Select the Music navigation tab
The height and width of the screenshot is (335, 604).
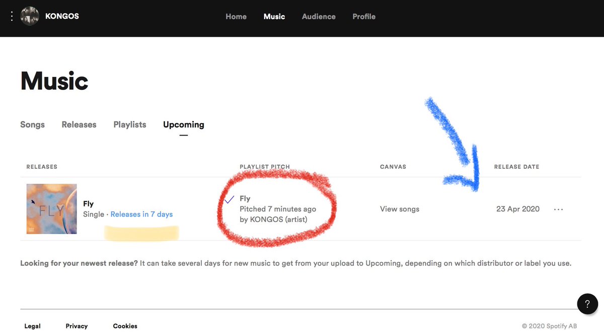[x=274, y=17]
